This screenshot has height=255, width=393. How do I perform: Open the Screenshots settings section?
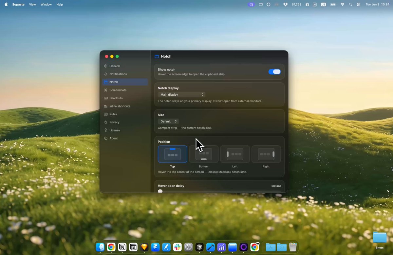tap(125, 90)
